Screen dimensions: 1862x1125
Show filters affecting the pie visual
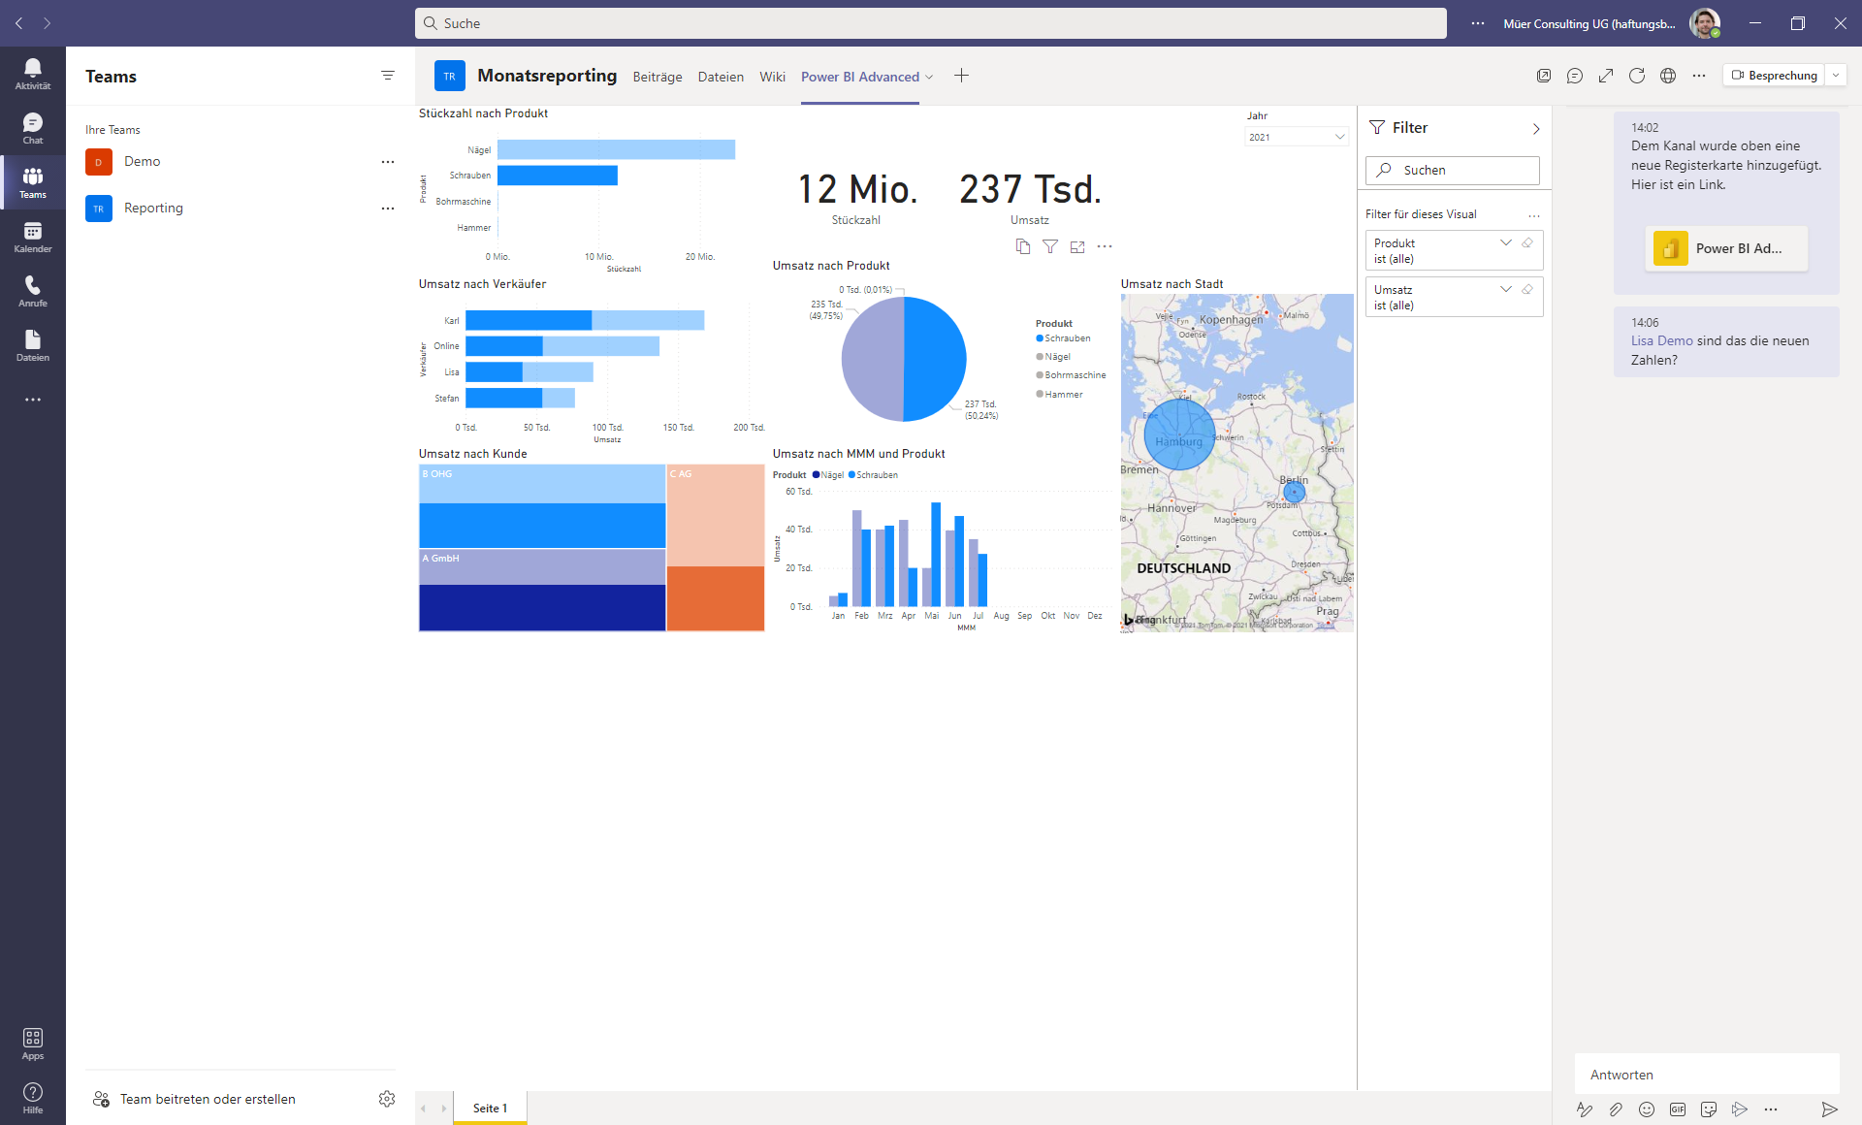[1050, 246]
